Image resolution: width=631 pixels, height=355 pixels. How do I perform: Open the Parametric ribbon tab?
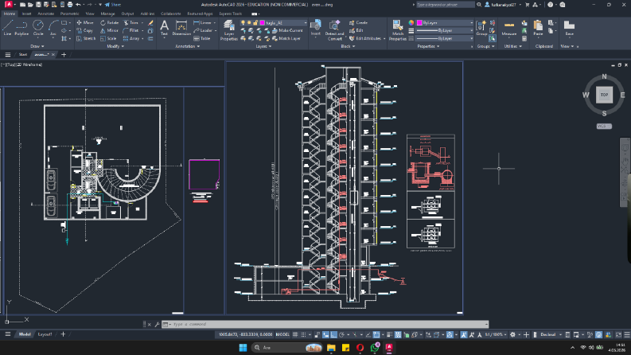69,14
